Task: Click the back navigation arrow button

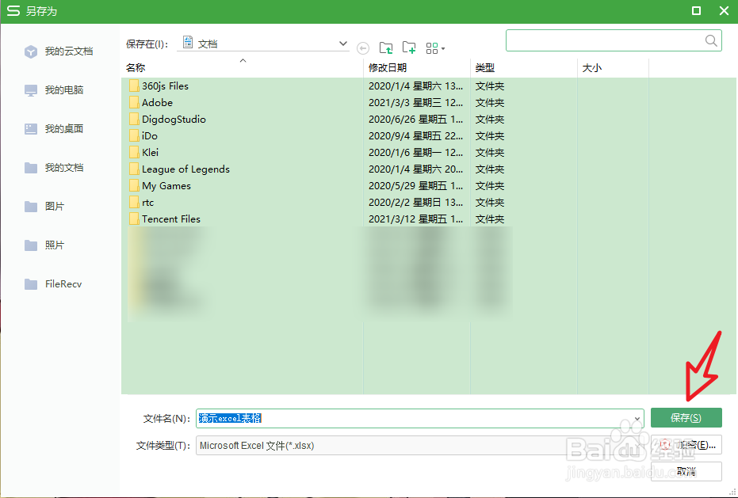Action: 363,48
